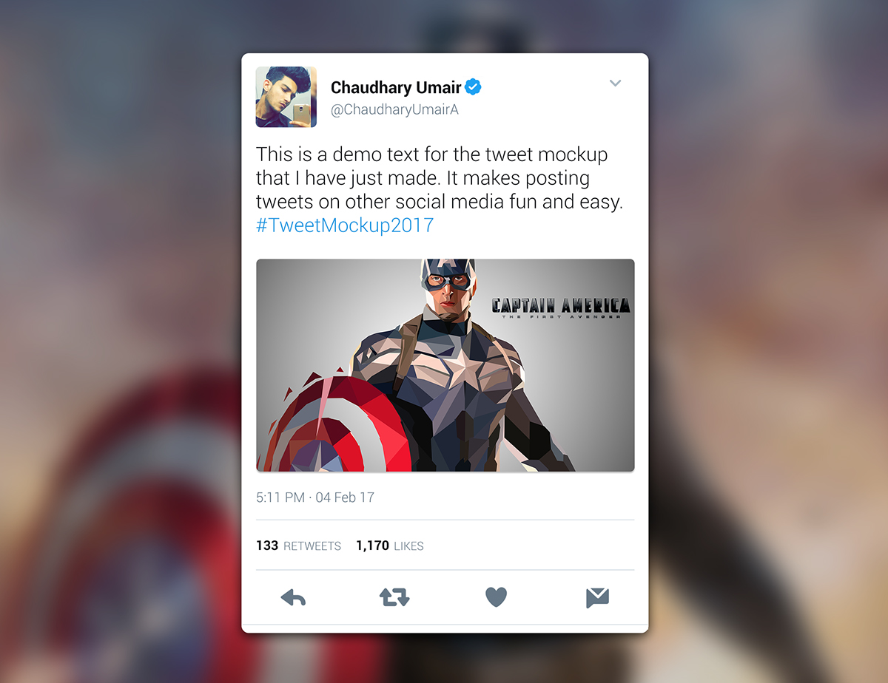Click the Captain America title logo in the image
The image size is (888, 683).
point(561,307)
